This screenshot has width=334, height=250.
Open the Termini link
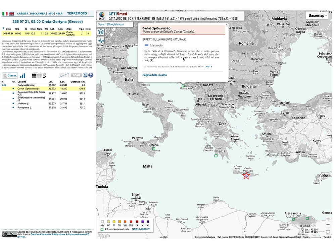(x=327, y=237)
